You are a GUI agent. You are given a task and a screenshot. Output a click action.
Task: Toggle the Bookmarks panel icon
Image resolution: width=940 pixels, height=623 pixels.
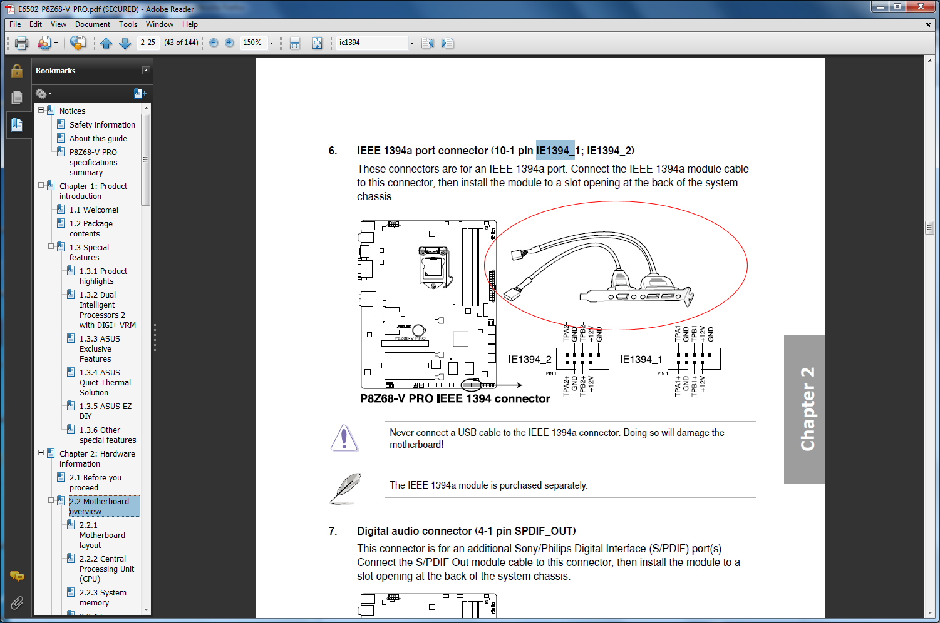(x=17, y=124)
